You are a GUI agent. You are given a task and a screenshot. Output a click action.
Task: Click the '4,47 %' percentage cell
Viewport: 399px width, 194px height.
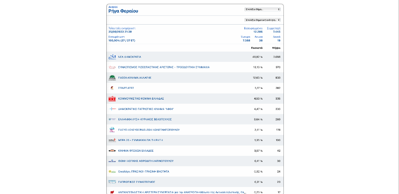point(258,109)
